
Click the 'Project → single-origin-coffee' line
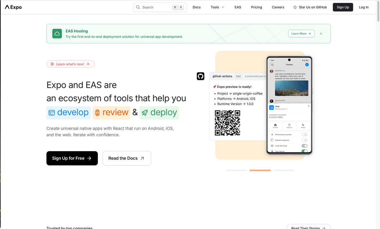point(240,94)
